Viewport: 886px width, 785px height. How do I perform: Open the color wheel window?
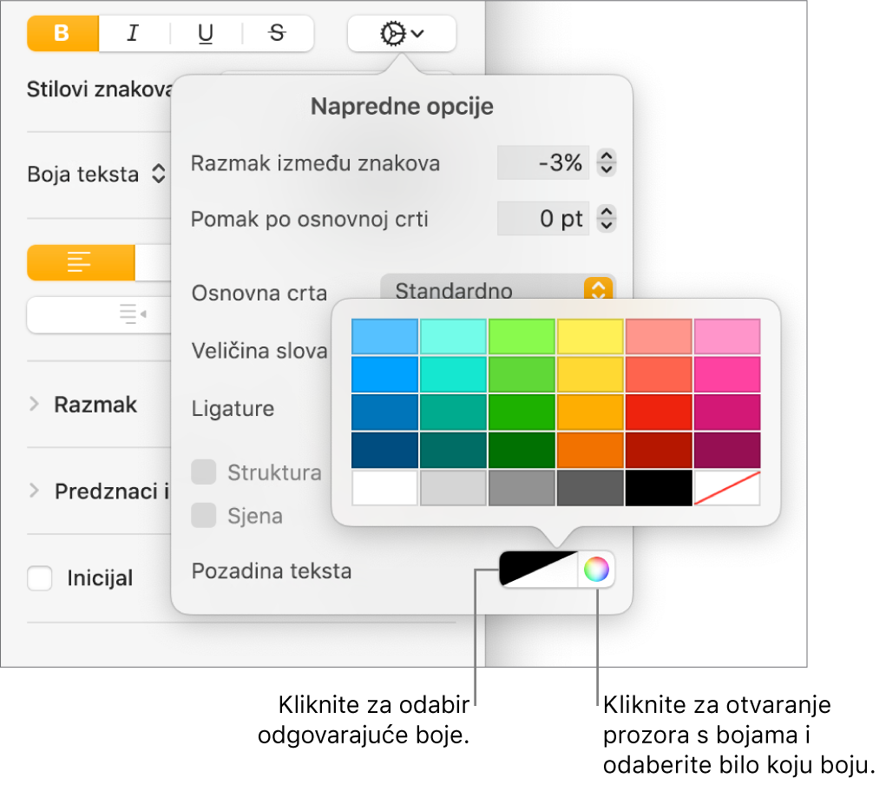597,570
